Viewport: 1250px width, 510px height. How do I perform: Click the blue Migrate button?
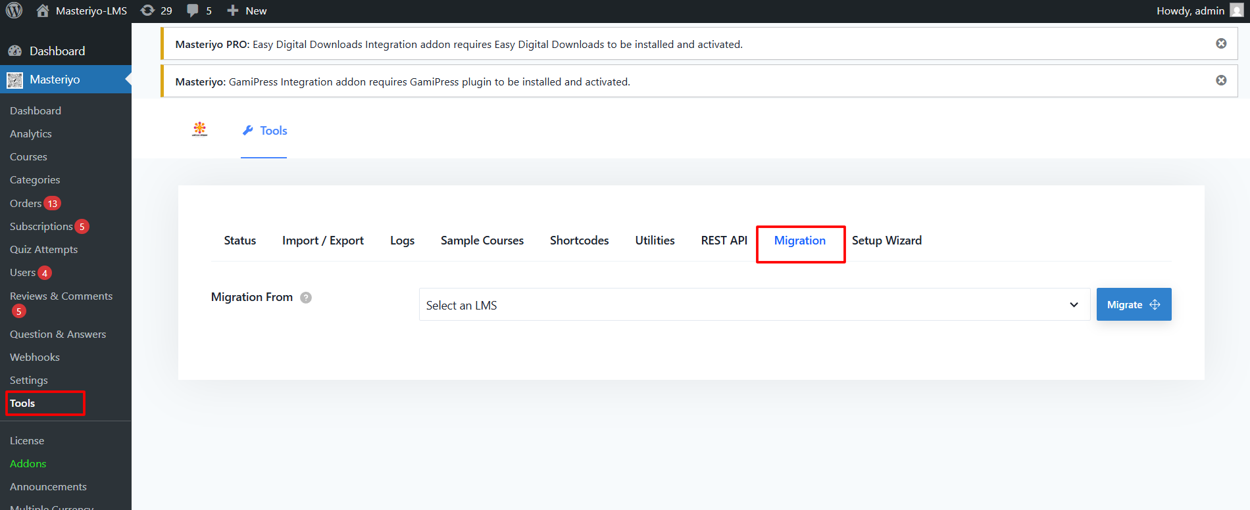tap(1134, 304)
